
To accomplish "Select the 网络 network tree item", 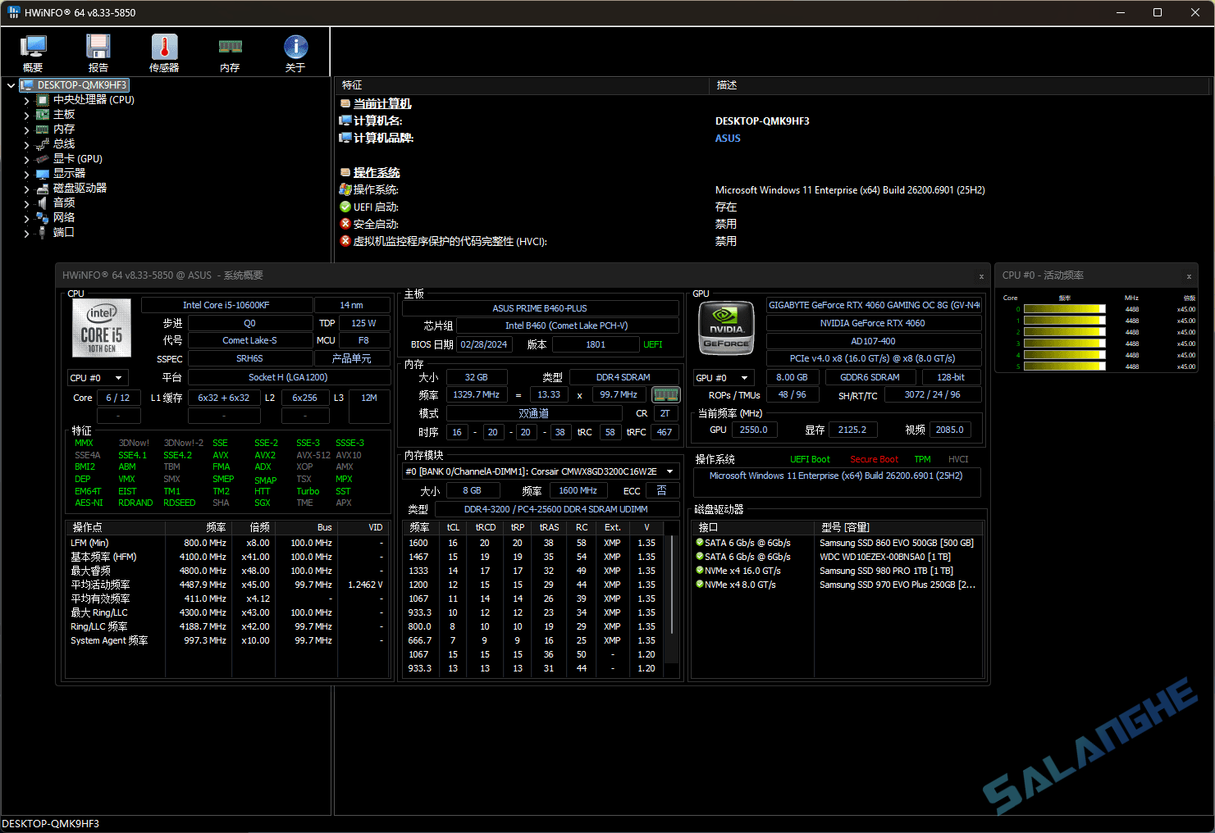I will tap(64, 218).
